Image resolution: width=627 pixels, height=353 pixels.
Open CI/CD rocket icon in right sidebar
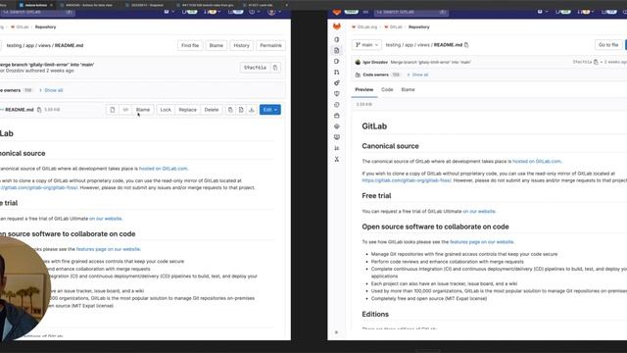point(337,82)
